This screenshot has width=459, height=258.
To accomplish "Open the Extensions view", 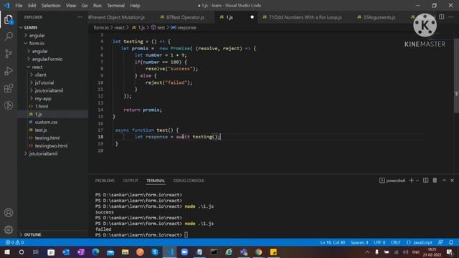I will point(9,88).
